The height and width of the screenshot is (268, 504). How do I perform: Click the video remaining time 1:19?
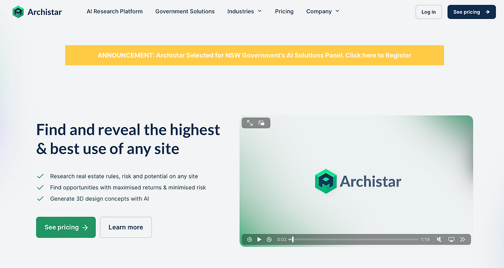(x=425, y=239)
